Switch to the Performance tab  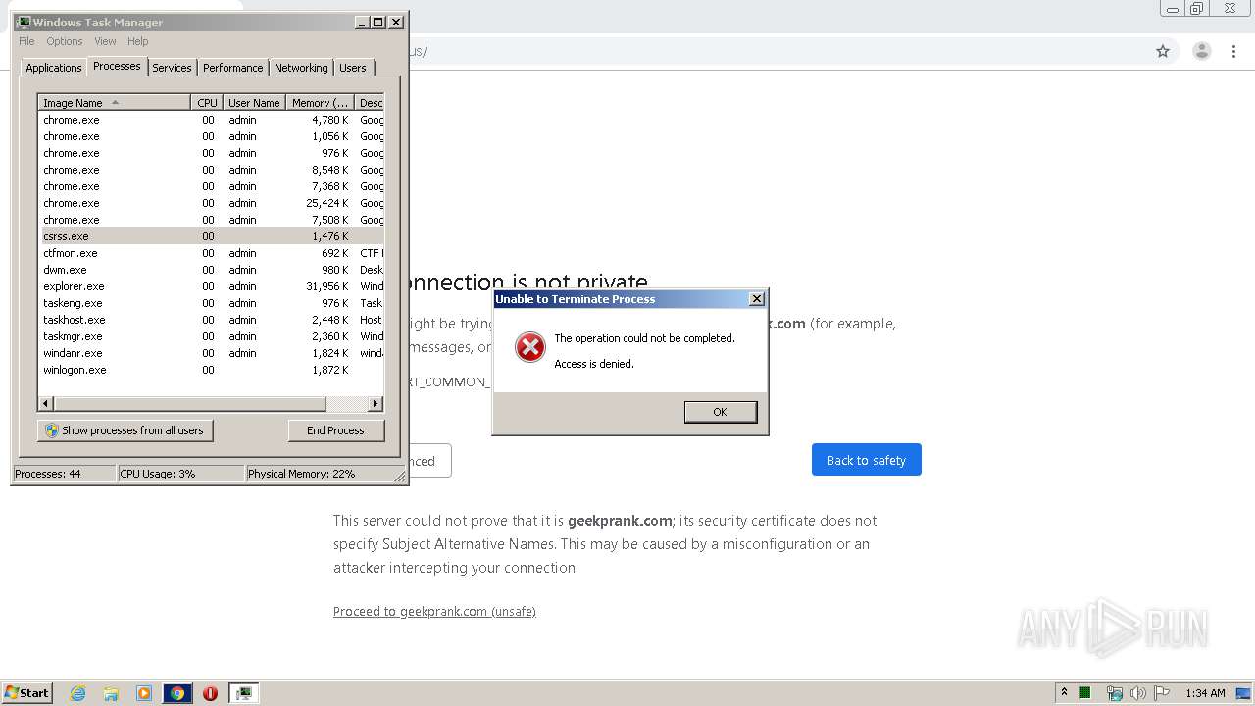[x=232, y=68]
